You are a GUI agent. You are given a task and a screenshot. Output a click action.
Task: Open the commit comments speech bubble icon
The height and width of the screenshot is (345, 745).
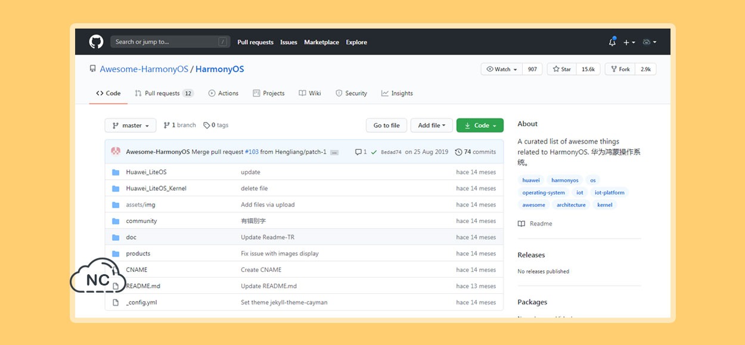click(x=358, y=152)
